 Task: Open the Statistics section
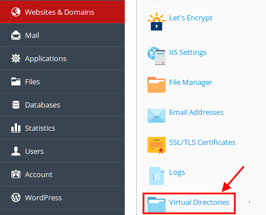point(62,128)
